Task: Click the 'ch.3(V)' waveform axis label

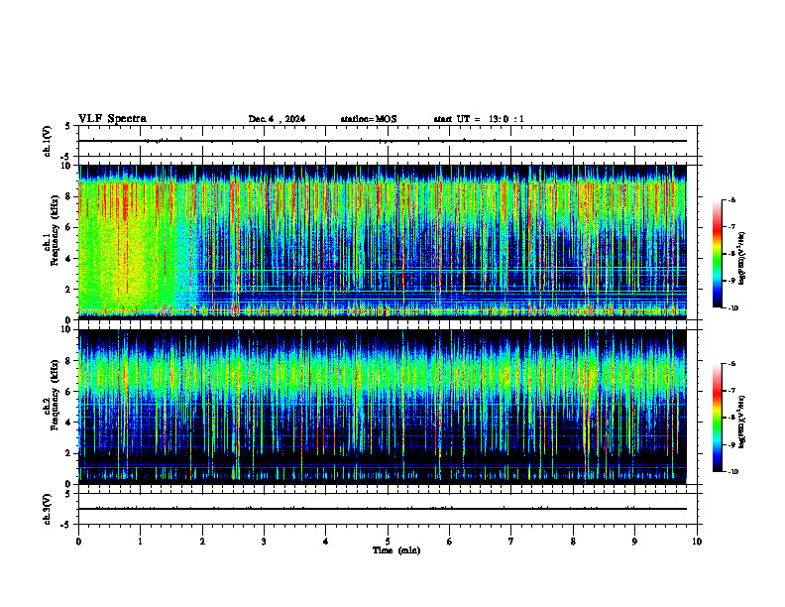Action: click(48, 509)
